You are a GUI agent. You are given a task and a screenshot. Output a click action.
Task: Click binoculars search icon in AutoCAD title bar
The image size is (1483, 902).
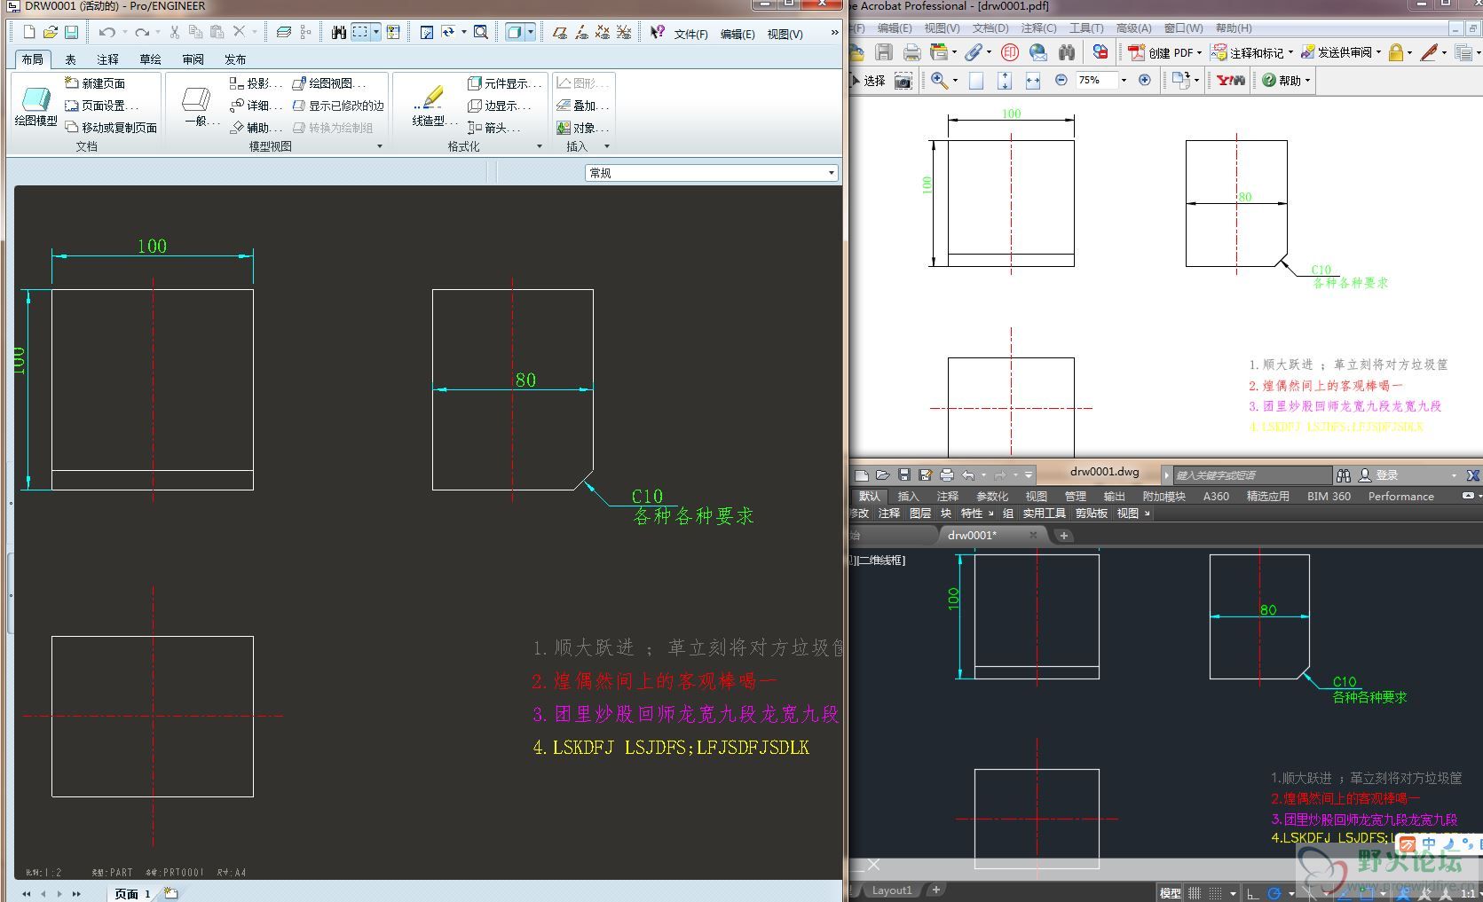1343,475
